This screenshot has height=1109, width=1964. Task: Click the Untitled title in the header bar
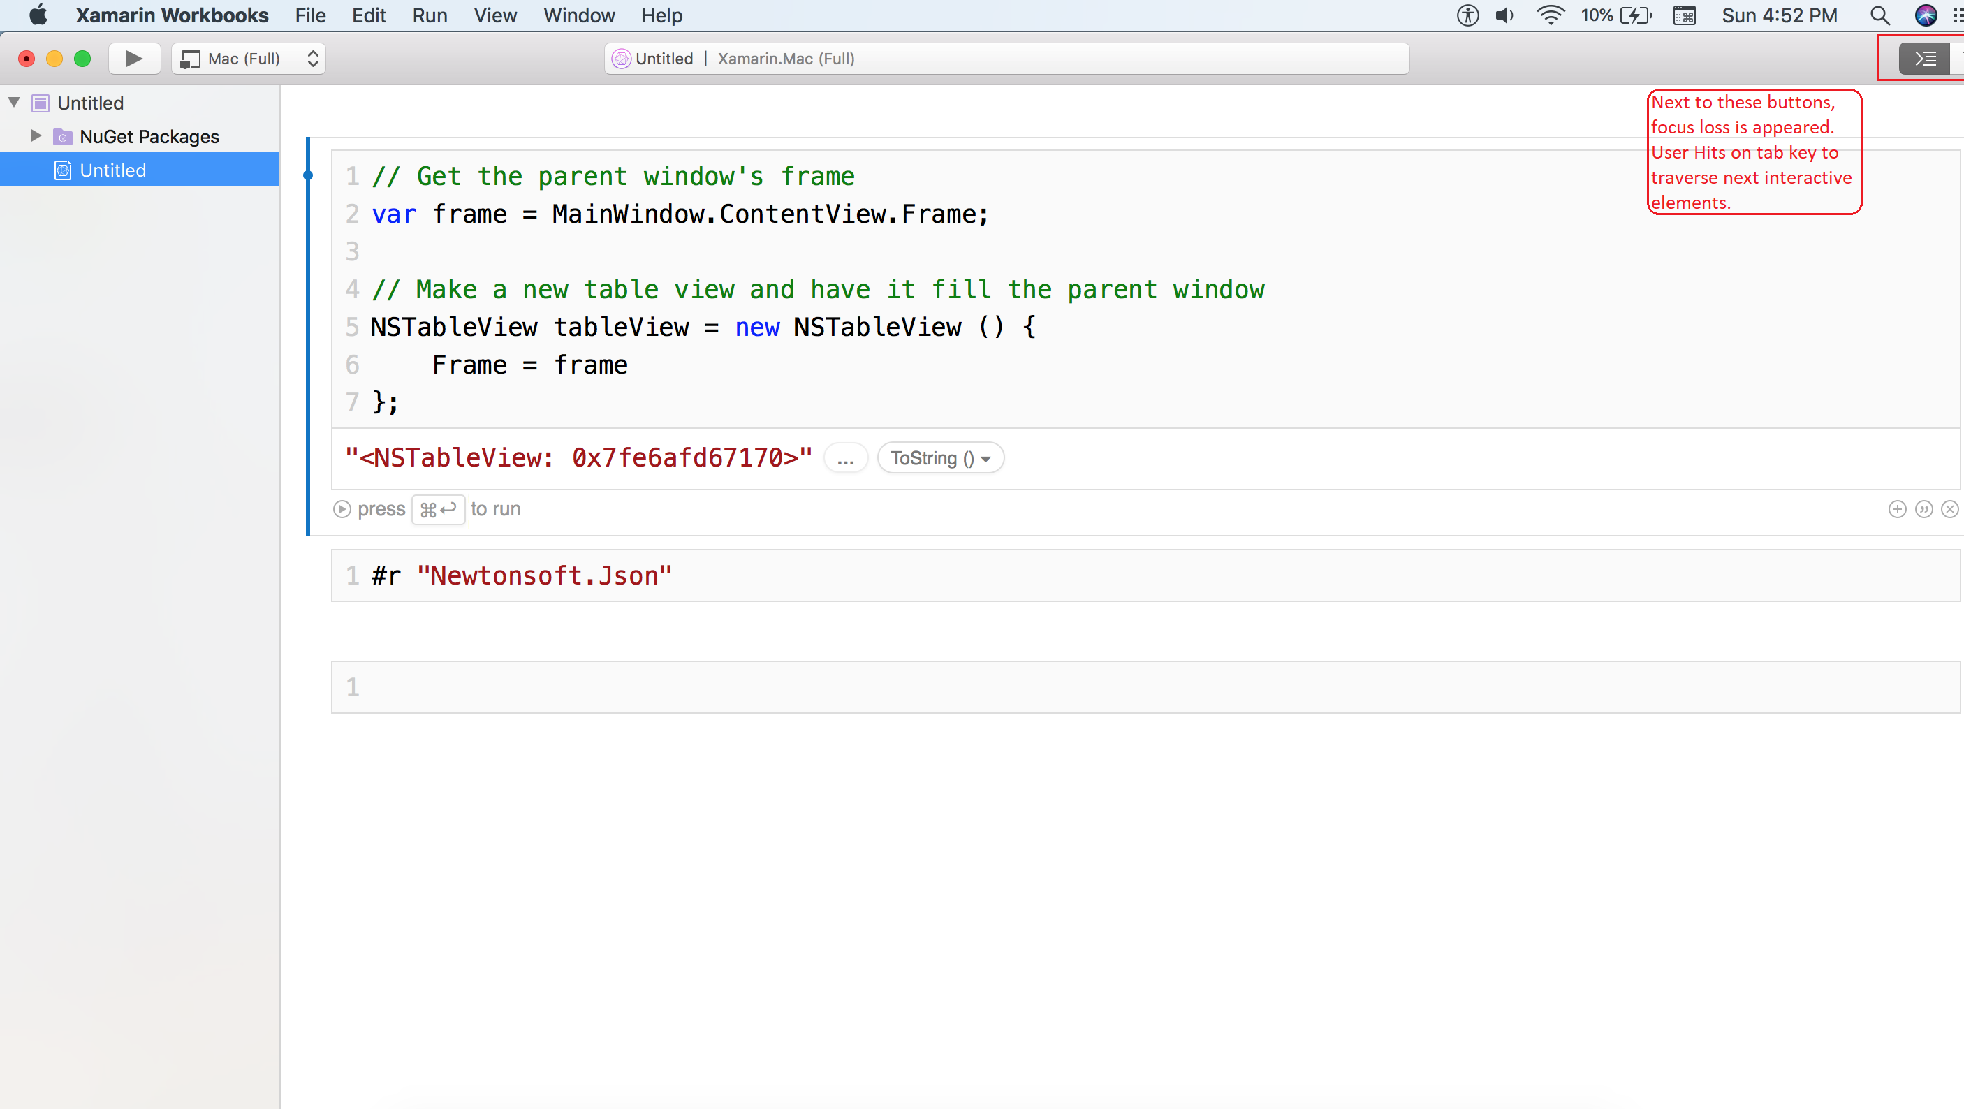tap(664, 58)
